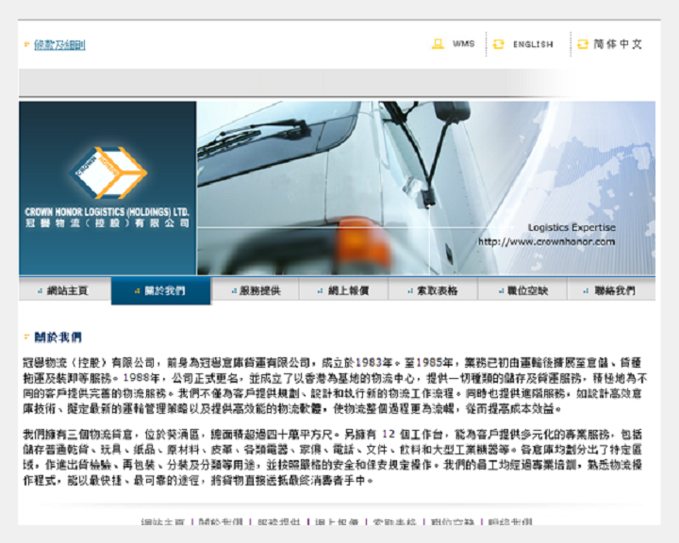Open the 服務提供 services tab

256,290
